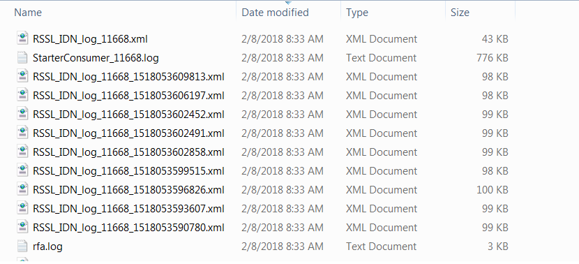Screen dimensions: 579x264
Task: Click the rfa.log file name
Action: pyautogui.click(x=47, y=247)
